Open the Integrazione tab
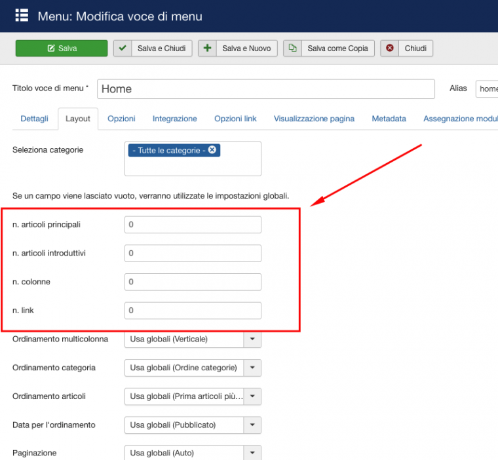This screenshot has width=498, height=460. [174, 119]
